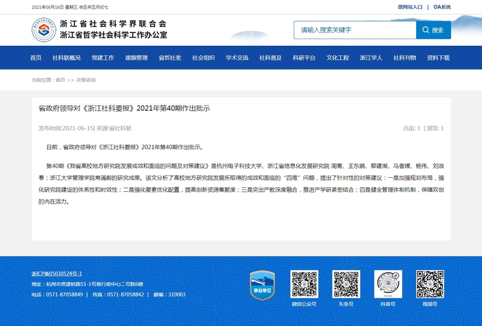Click 决策咨询 in the breadcrumb

click(86, 80)
